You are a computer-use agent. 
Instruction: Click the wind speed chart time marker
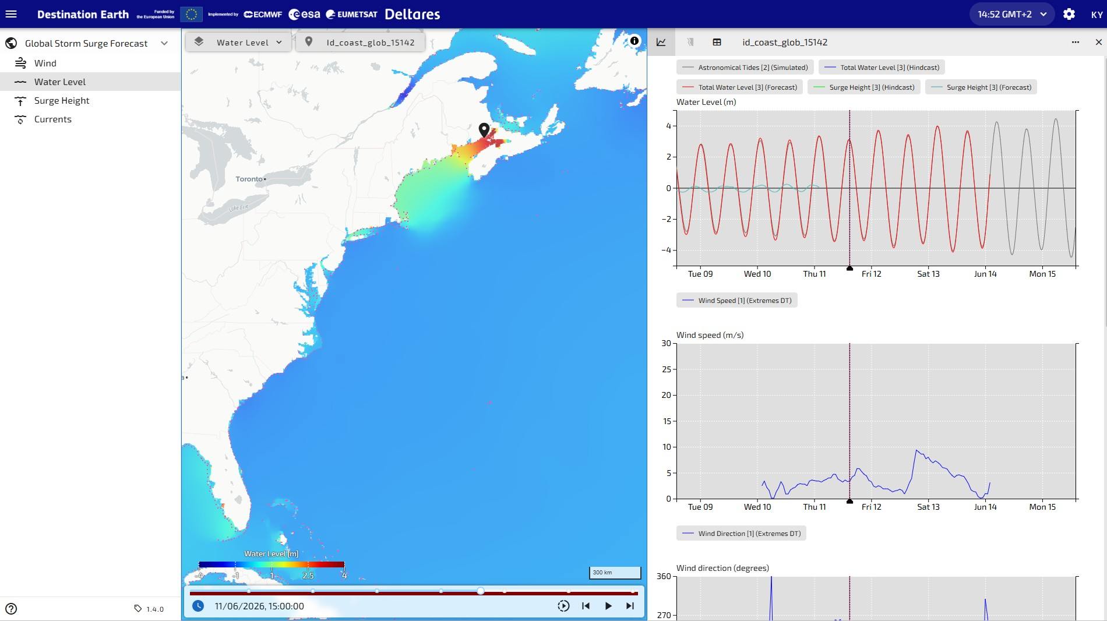click(x=849, y=502)
